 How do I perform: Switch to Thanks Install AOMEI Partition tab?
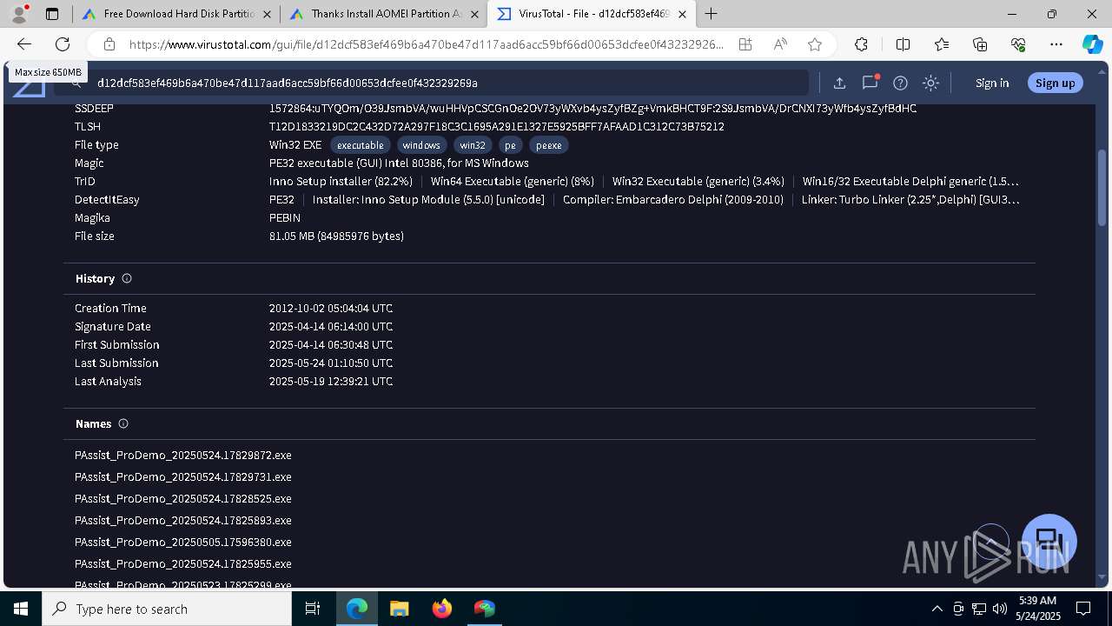tap(384, 14)
